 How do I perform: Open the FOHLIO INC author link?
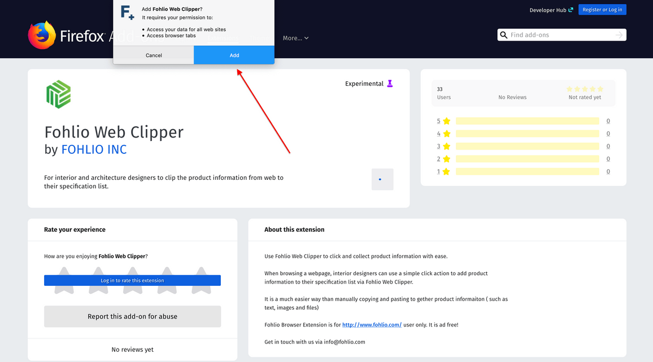point(94,149)
